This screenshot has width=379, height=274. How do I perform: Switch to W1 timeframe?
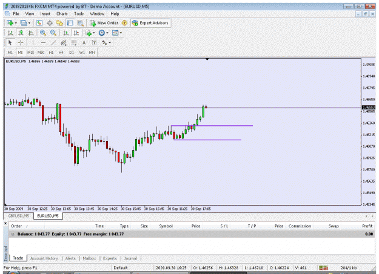pos(82,53)
